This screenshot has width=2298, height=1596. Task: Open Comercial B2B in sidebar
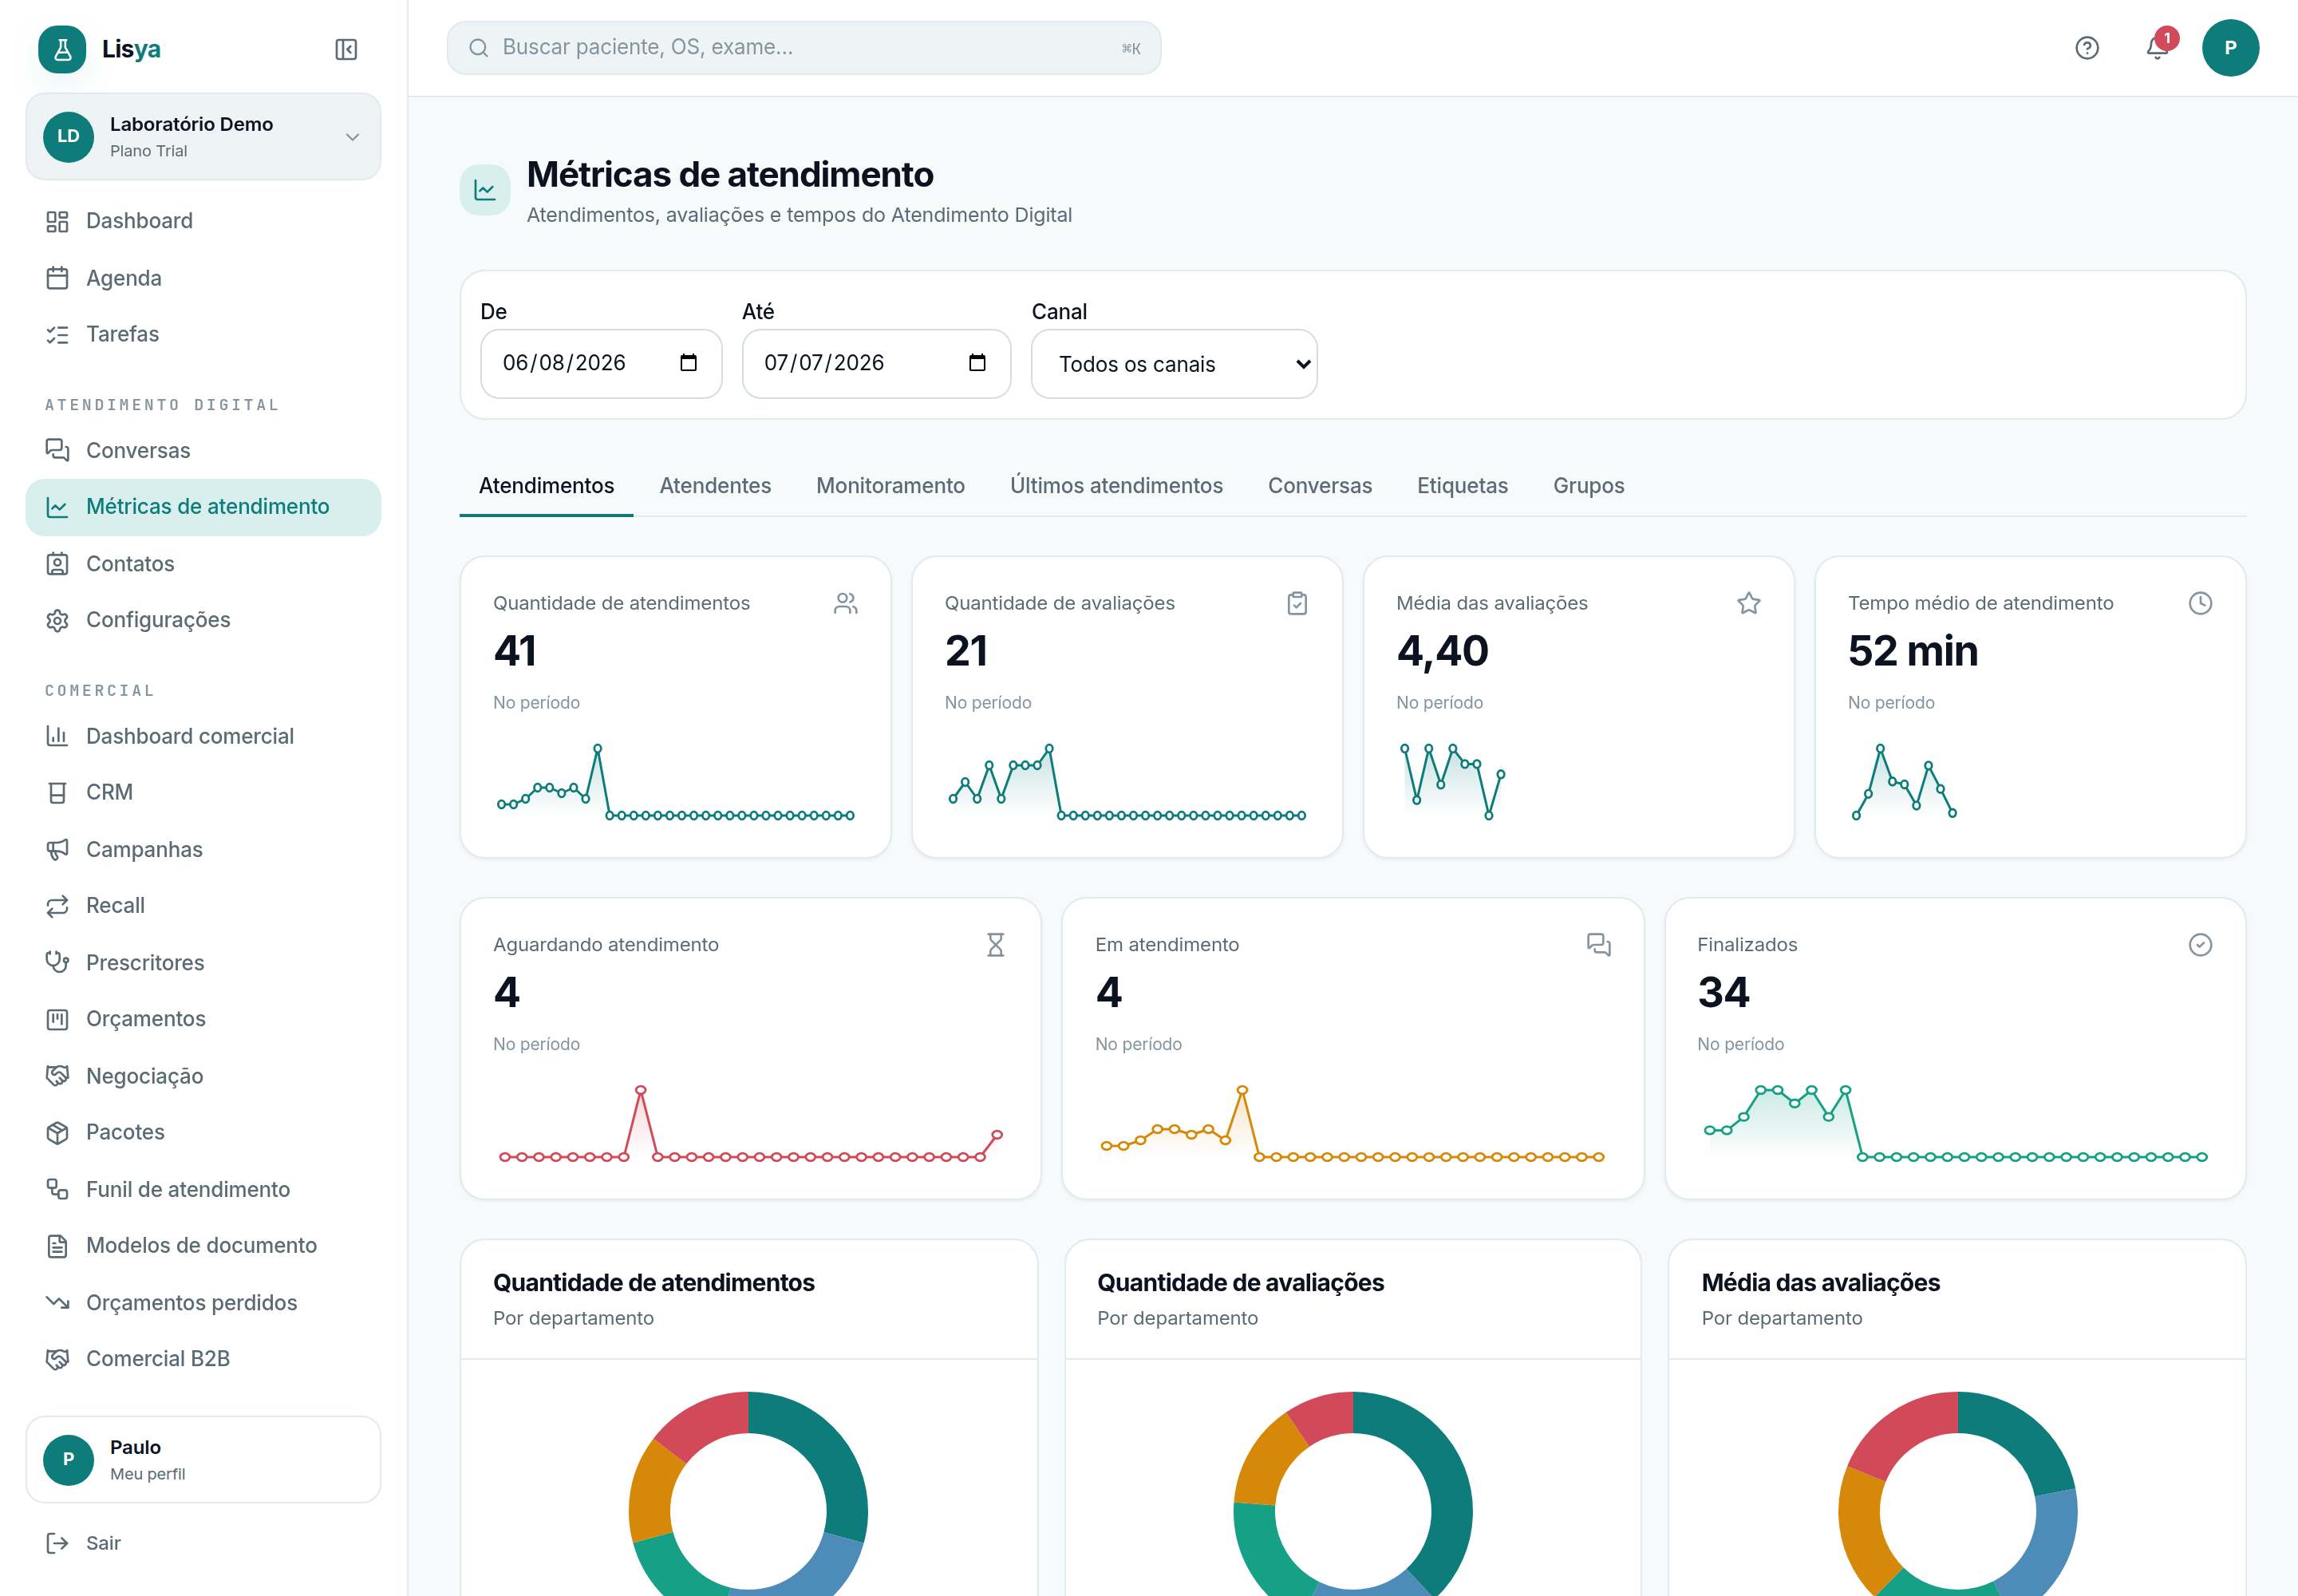point(203,1359)
